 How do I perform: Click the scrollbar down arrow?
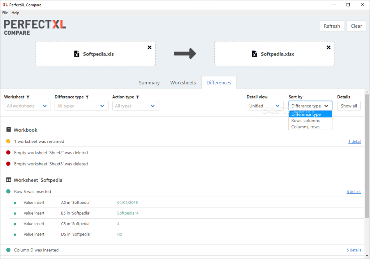click(367, 256)
